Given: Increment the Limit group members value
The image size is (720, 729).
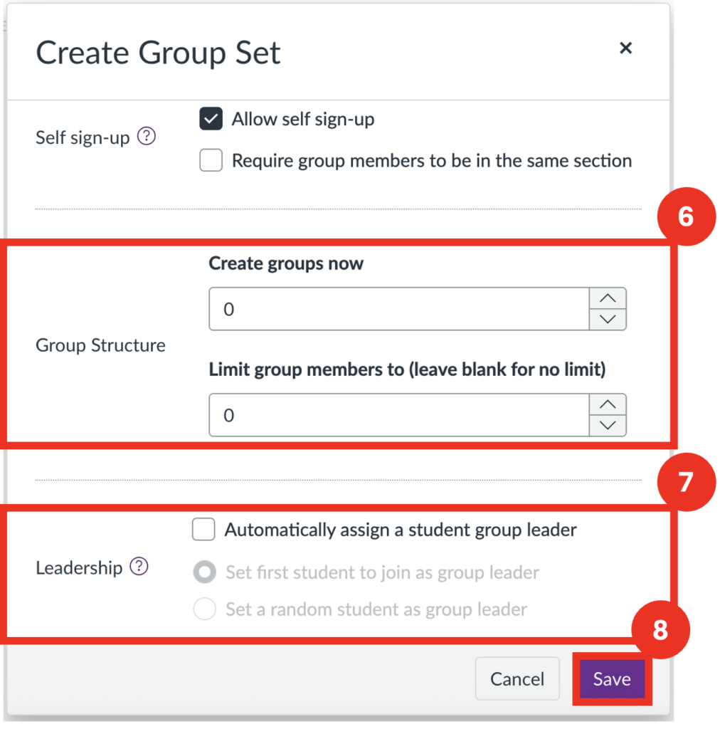Looking at the screenshot, I should point(608,404).
